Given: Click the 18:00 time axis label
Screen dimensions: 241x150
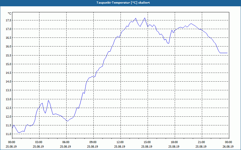Looking at the screenshot, I should tap(175, 142).
